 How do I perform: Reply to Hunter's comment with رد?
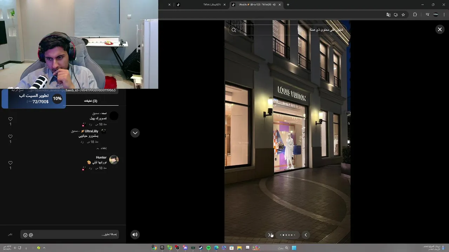(x=90, y=168)
